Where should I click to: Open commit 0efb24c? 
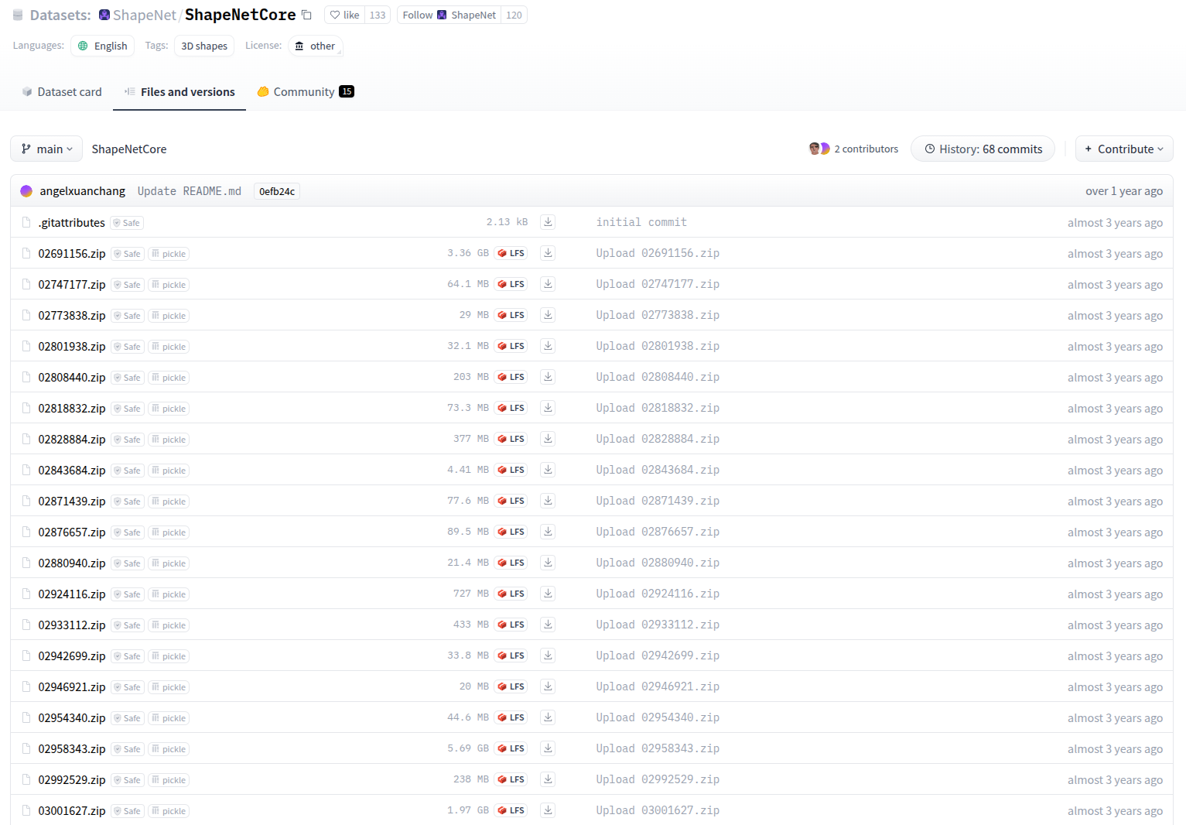(x=277, y=191)
